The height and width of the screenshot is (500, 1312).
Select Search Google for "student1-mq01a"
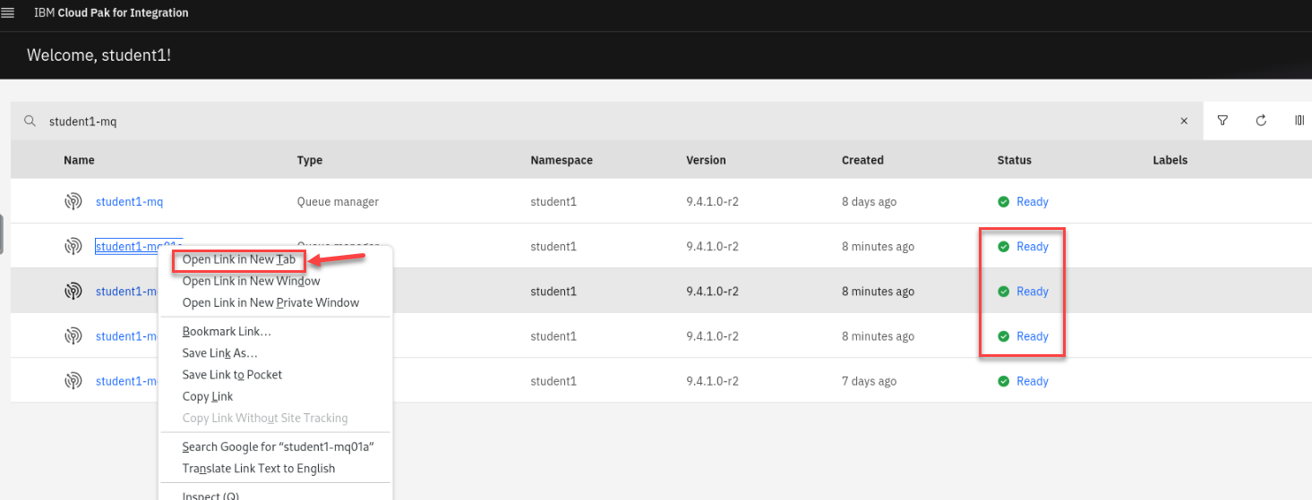pyautogui.click(x=277, y=446)
